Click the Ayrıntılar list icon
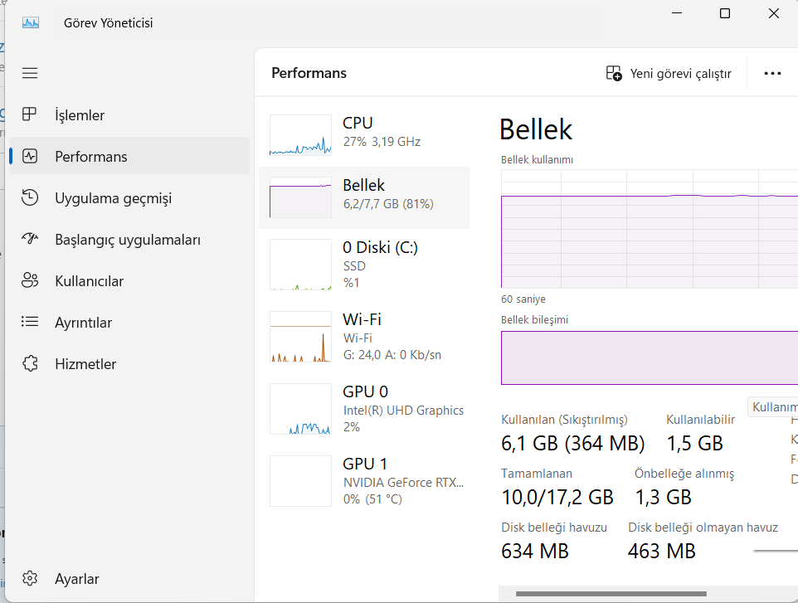 [x=30, y=323]
